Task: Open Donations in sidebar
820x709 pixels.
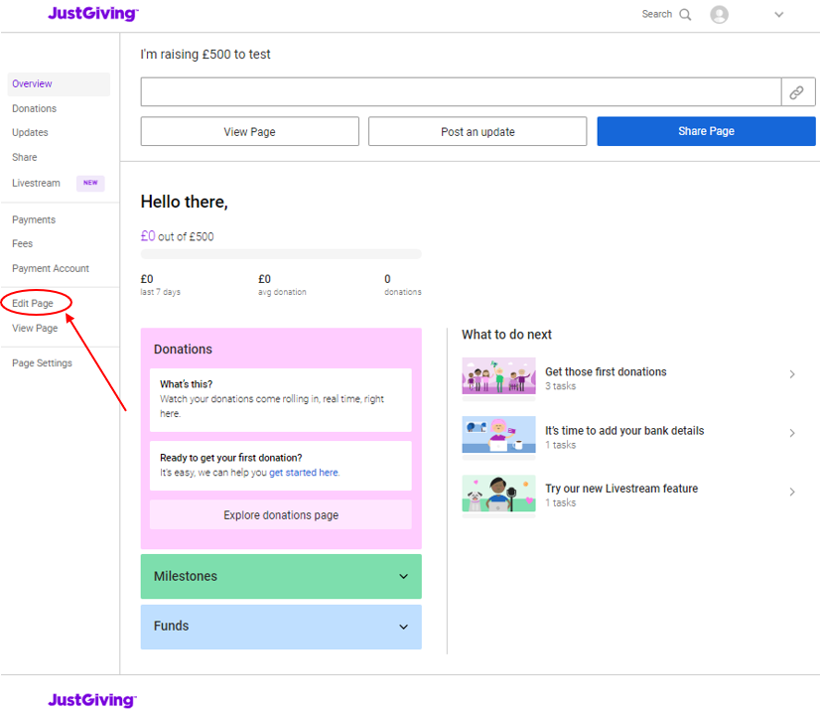Action: click(x=34, y=109)
